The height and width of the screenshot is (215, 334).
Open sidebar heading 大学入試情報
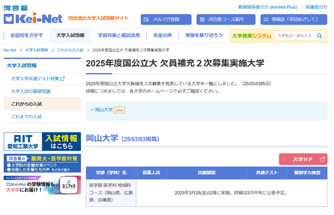tap(22, 65)
